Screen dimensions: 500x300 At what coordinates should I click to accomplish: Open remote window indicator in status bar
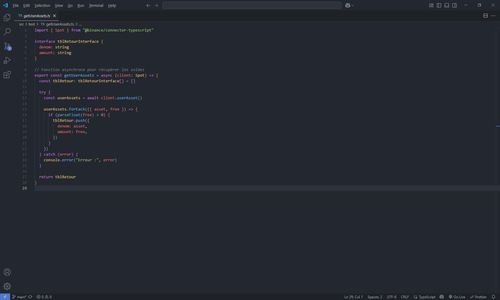pyautogui.click(x=5, y=297)
